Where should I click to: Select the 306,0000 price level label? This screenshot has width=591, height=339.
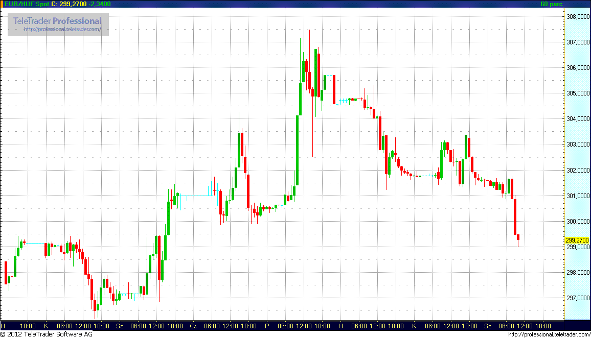tap(578, 68)
